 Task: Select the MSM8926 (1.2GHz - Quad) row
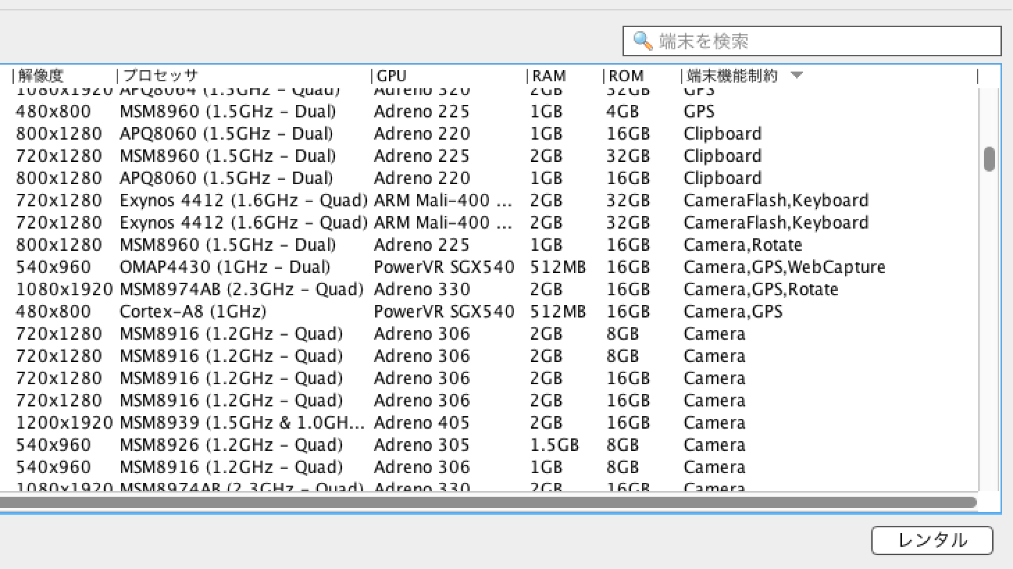click(x=489, y=445)
